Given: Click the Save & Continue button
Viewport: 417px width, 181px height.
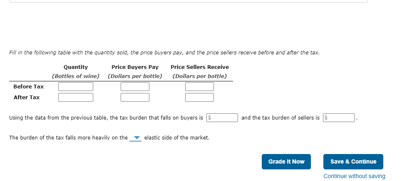Looking at the screenshot, I should coord(353,161).
